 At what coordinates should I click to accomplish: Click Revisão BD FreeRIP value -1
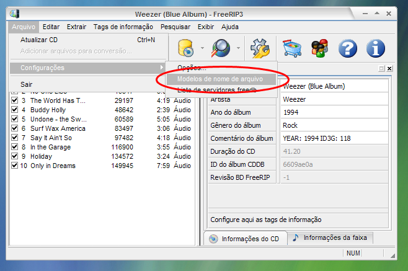tap(334, 177)
